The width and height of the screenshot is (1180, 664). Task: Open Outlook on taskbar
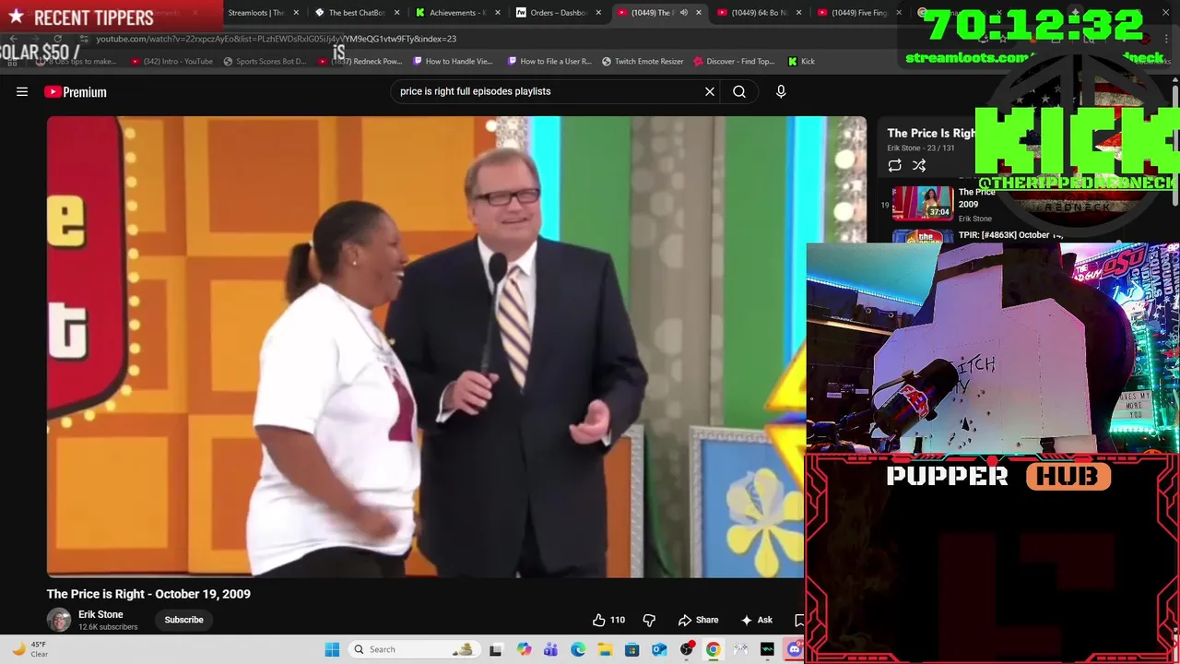tap(659, 649)
